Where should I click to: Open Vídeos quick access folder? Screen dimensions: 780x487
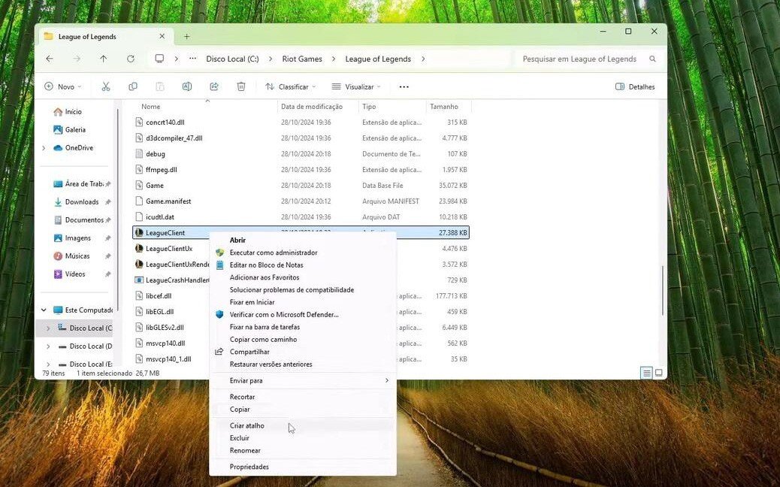[74, 274]
